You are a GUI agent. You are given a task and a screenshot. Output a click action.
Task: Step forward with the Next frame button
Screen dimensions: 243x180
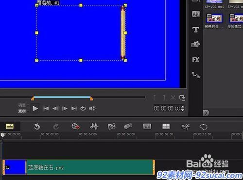[65, 109]
